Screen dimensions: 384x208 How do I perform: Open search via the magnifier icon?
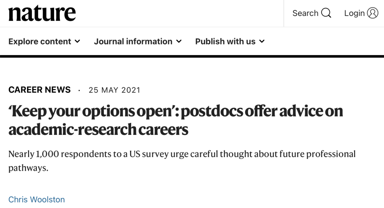click(326, 13)
